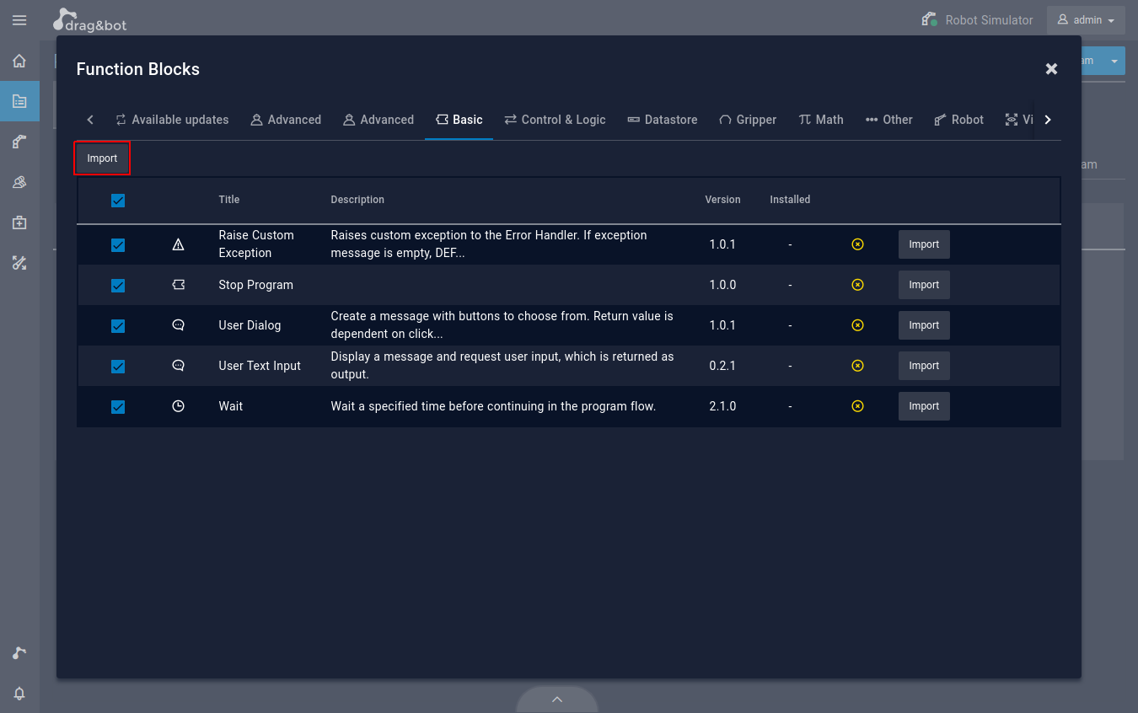Screen dimensions: 1138x713
Task: Close the Function Blocks dialog
Action: click(1051, 69)
